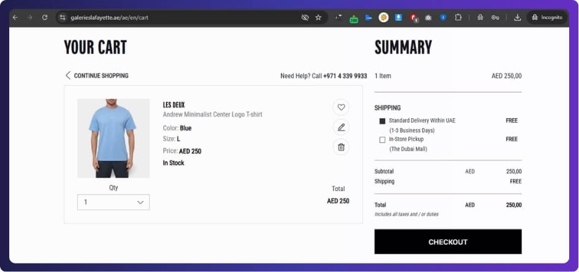Click the phone number +971 4 339 9933

coord(345,76)
